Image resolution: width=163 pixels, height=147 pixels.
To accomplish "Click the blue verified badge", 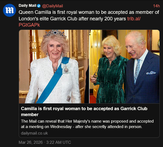I will [x=39, y=6].
